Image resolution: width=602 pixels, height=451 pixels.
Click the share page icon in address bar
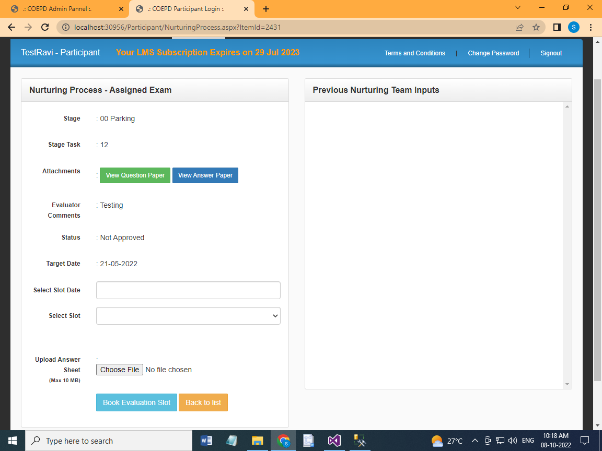[519, 27]
